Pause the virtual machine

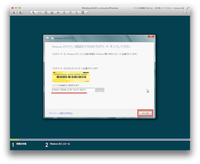pos(14,13)
